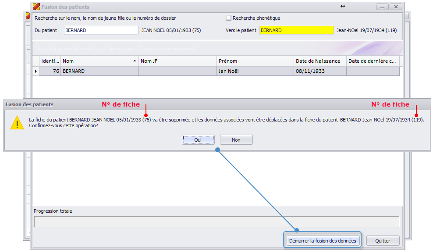
Task: Sort the list by the Prénom column
Action: point(255,61)
